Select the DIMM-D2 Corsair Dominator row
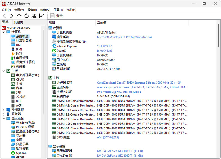Image resolution: width=221 pixels, height=159 pixels. tap(120, 133)
